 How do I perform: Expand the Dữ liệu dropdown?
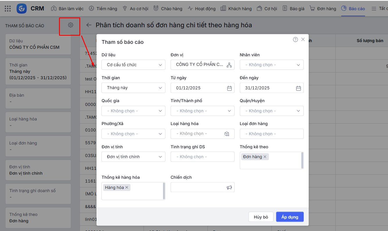pos(133,65)
